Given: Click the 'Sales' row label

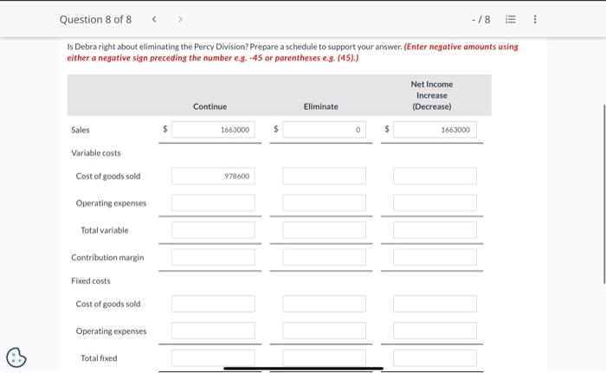Looking at the screenshot, I should click(81, 130).
